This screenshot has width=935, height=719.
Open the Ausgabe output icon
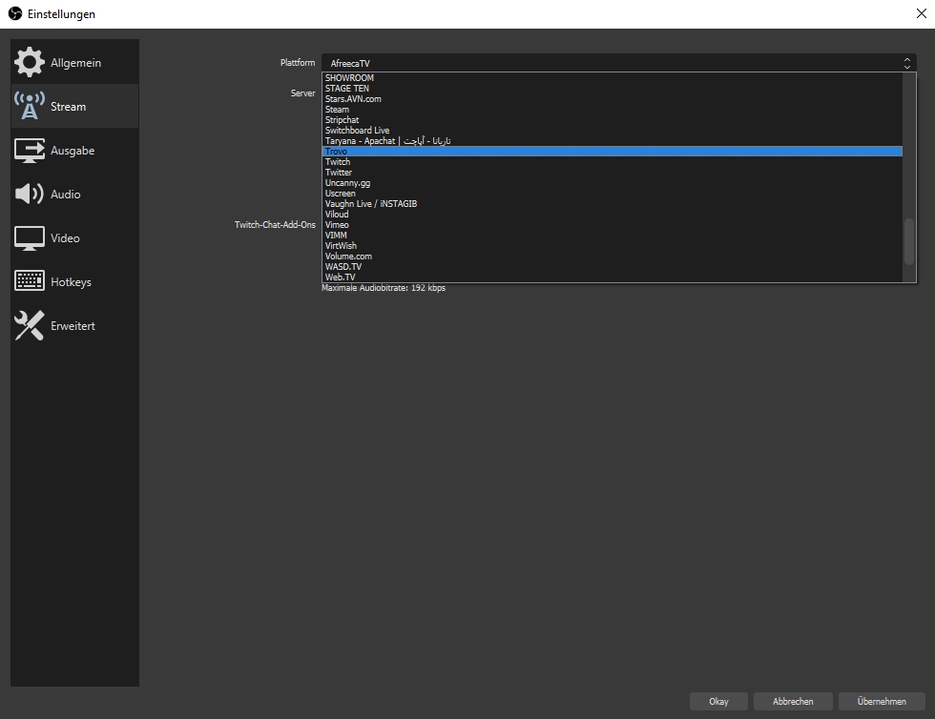30,151
